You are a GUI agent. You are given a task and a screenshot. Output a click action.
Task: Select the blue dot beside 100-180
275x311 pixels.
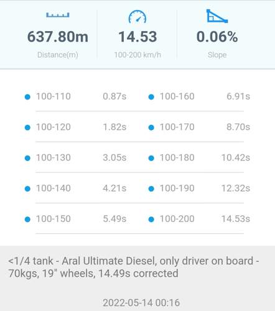(x=151, y=158)
